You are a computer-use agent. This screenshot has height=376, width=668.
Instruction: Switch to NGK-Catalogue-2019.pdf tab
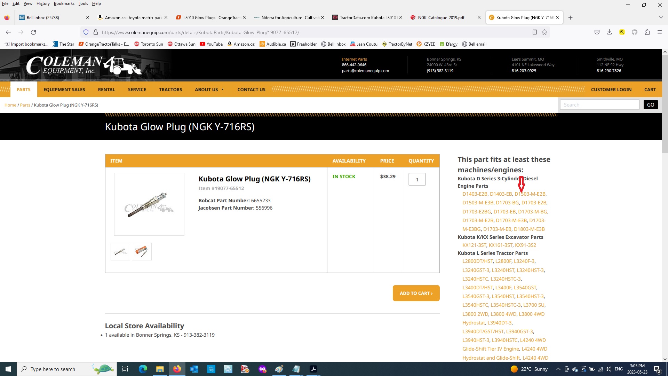tap(441, 17)
